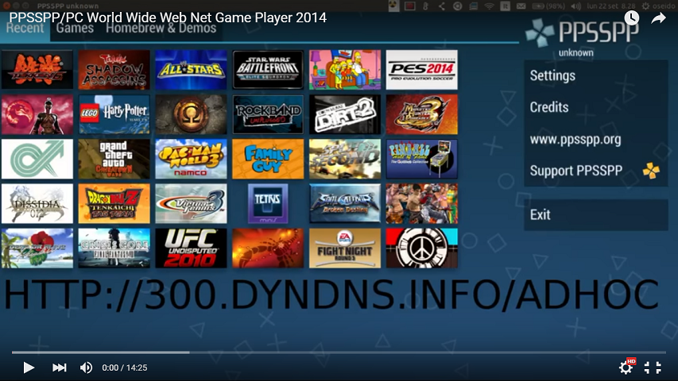Click Support PPSSPP button
678x381 pixels.
[596, 171]
